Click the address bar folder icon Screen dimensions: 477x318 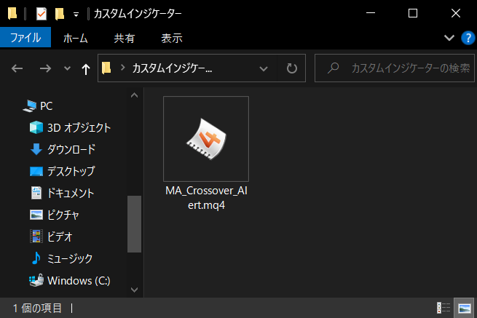(106, 68)
